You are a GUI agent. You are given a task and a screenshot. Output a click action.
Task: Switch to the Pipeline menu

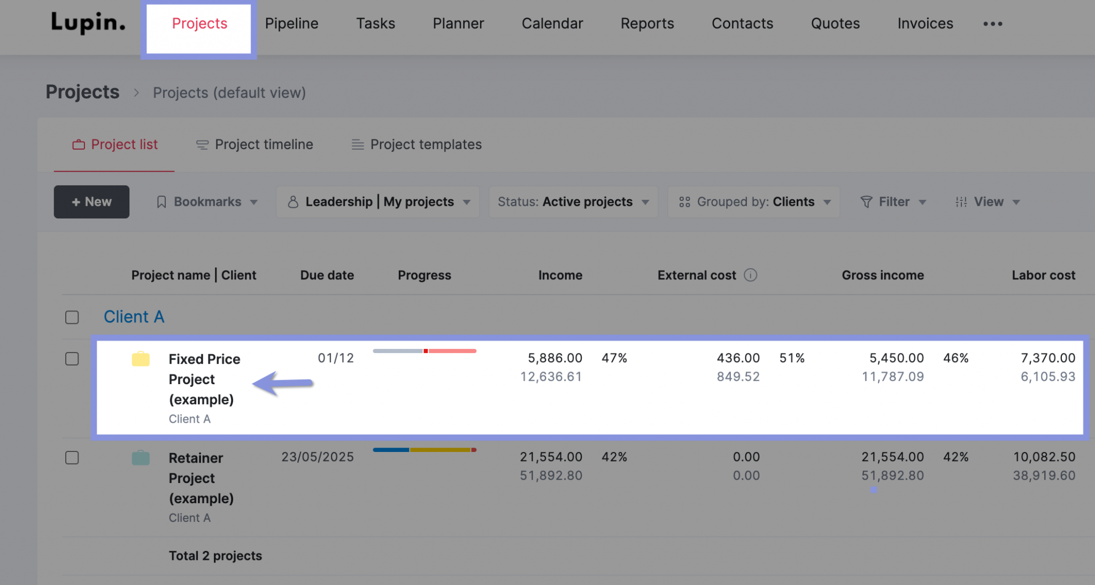tap(291, 24)
